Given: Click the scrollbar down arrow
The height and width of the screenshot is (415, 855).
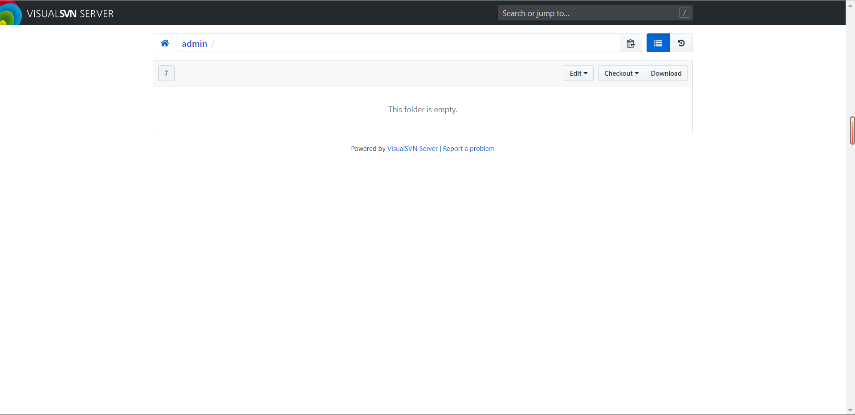Looking at the screenshot, I should 850,410.
